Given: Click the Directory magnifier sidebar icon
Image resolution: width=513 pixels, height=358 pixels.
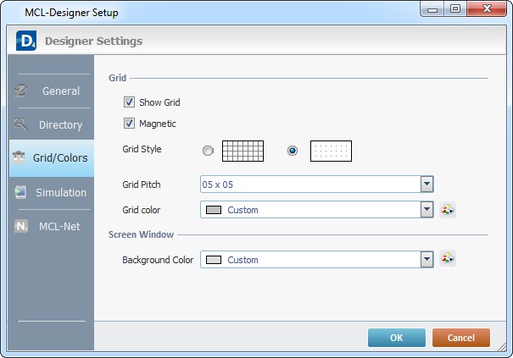Looking at the screenshot, I should [x=21, y=124].
